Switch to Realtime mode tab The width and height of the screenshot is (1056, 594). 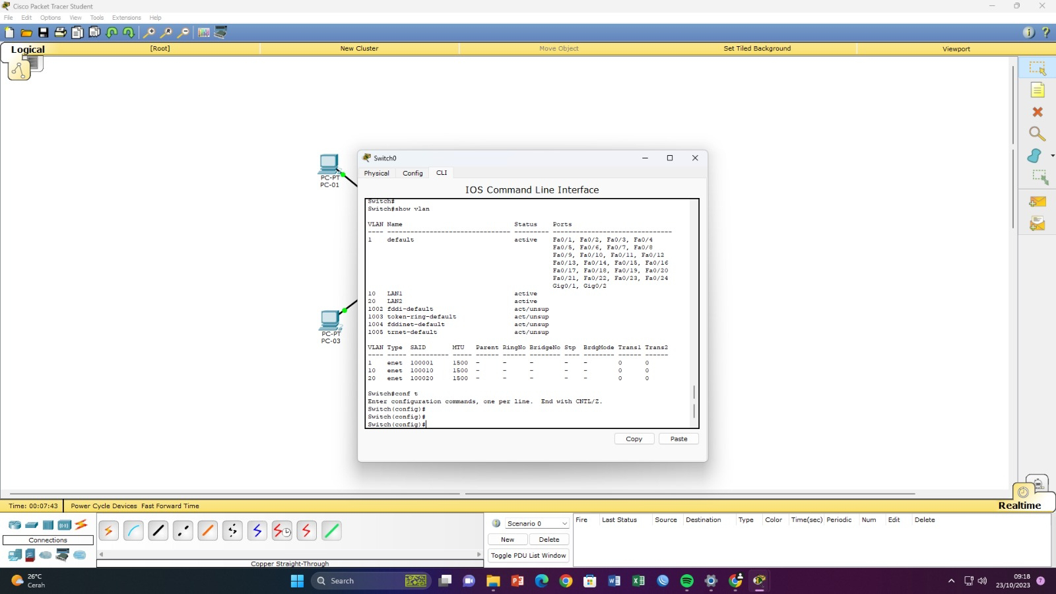click(1020, 506)
